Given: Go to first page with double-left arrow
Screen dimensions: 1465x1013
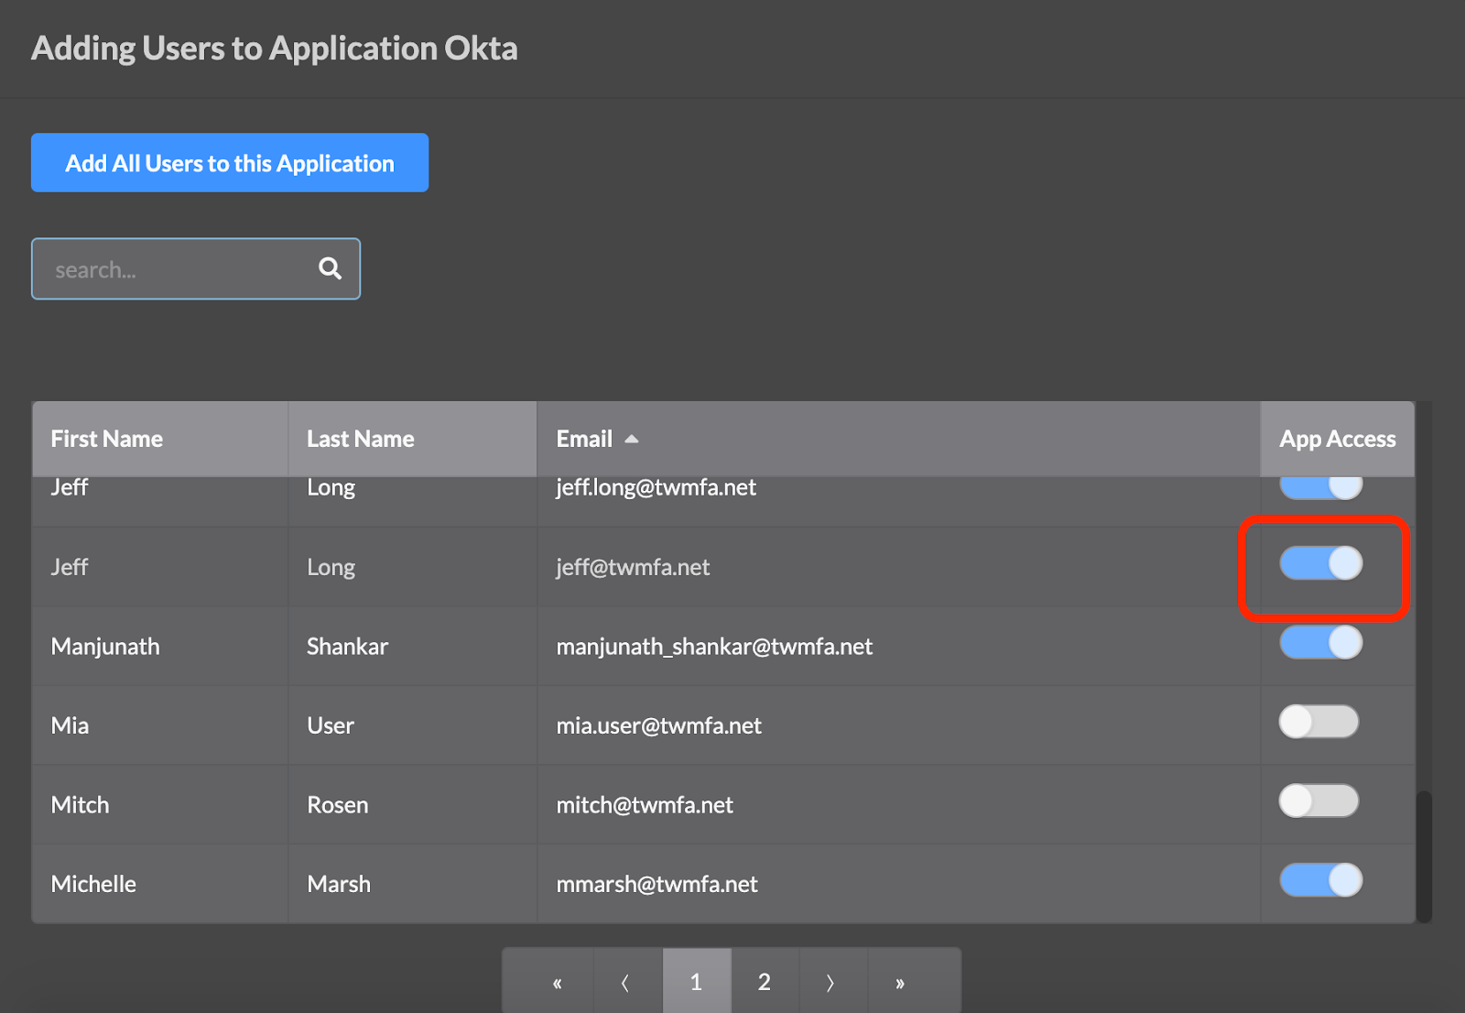Looking at the screenshot, I should (x=557, y=983).
